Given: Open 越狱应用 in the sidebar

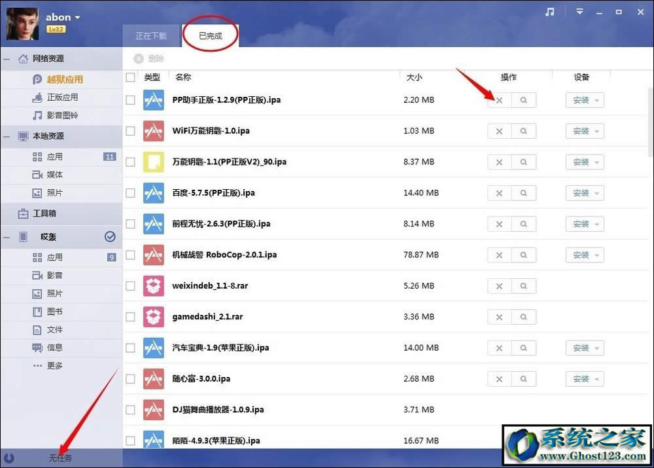Looking at the screenshot, I should coord(64,79).
